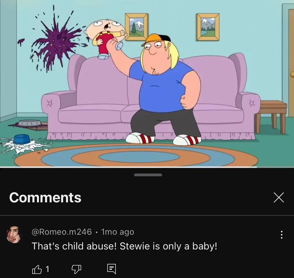Open replies with the reply icon
The height and width of the screenshot is (278, 294).
click(112, 269)
